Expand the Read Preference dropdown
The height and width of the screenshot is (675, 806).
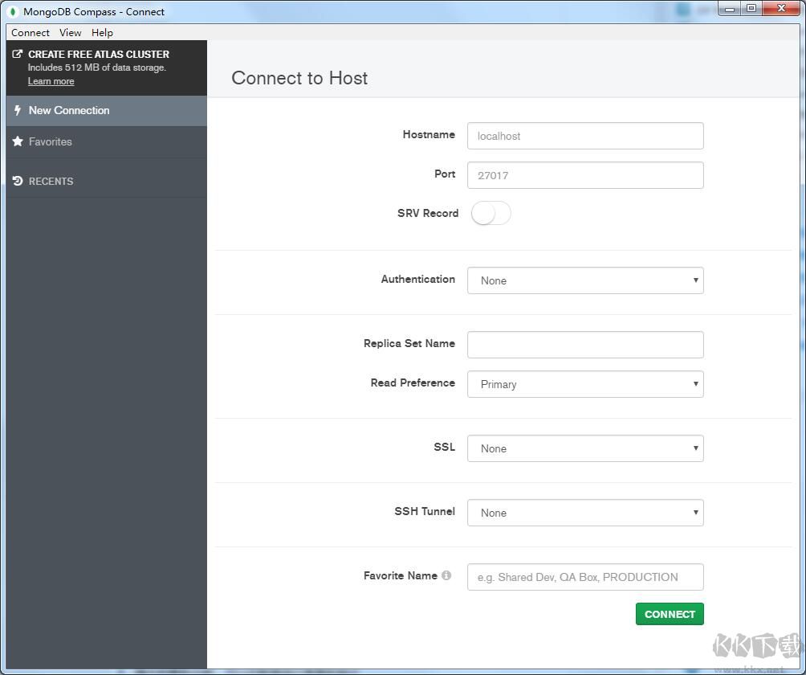(585, 384)
